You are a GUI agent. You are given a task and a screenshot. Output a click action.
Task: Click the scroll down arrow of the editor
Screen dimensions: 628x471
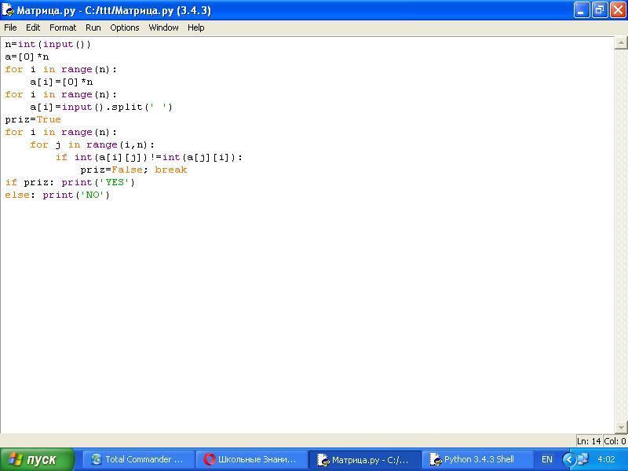(x=621, y=427)
